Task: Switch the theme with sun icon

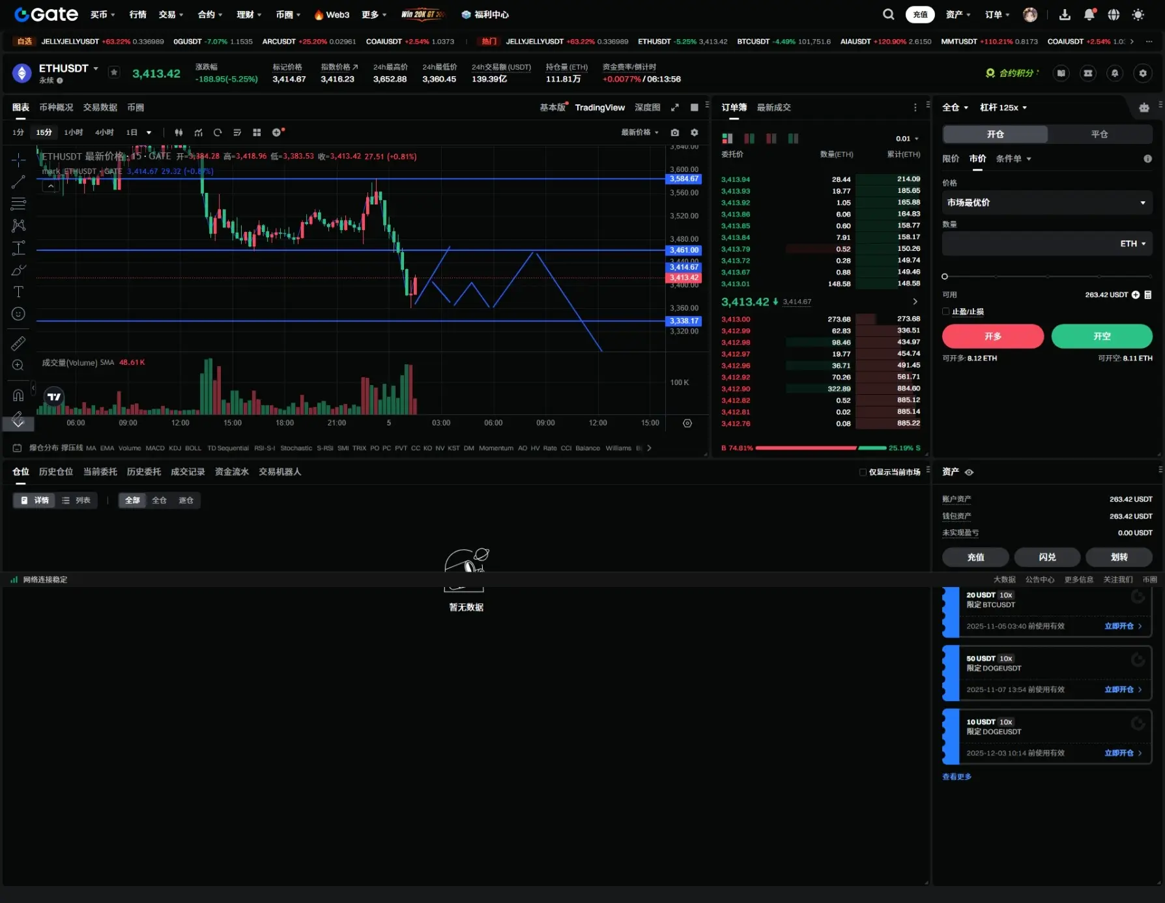Action: 1138,14
